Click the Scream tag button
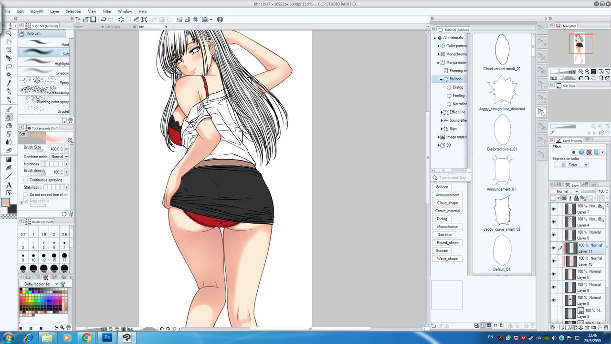This screenshot has height=344, width=611. 442,251
